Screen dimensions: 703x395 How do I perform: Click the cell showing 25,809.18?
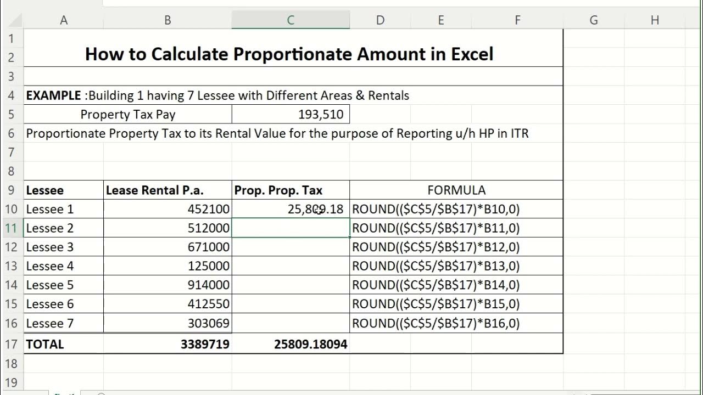tap(291, 209)
